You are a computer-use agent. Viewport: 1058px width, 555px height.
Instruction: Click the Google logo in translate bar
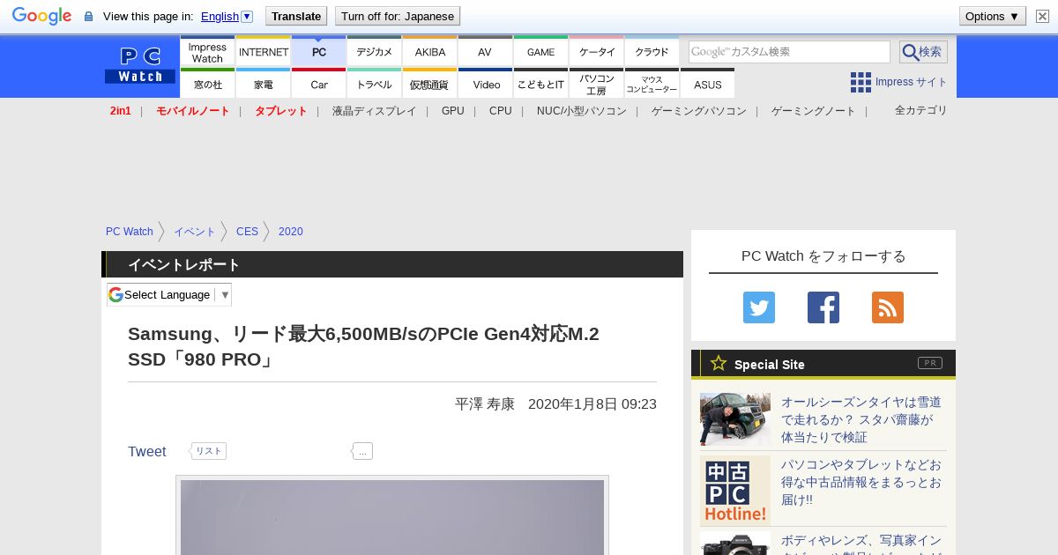point(41,16)
